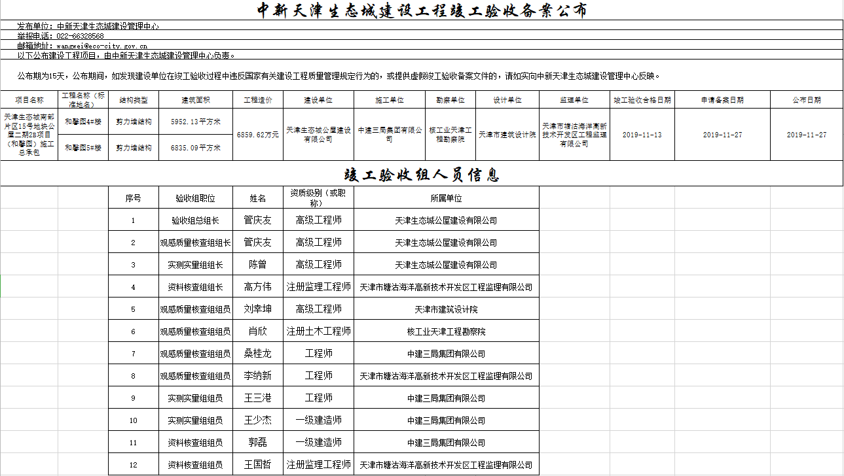
Task: Click the 设计单位 header cell
Action: point(507,100)
